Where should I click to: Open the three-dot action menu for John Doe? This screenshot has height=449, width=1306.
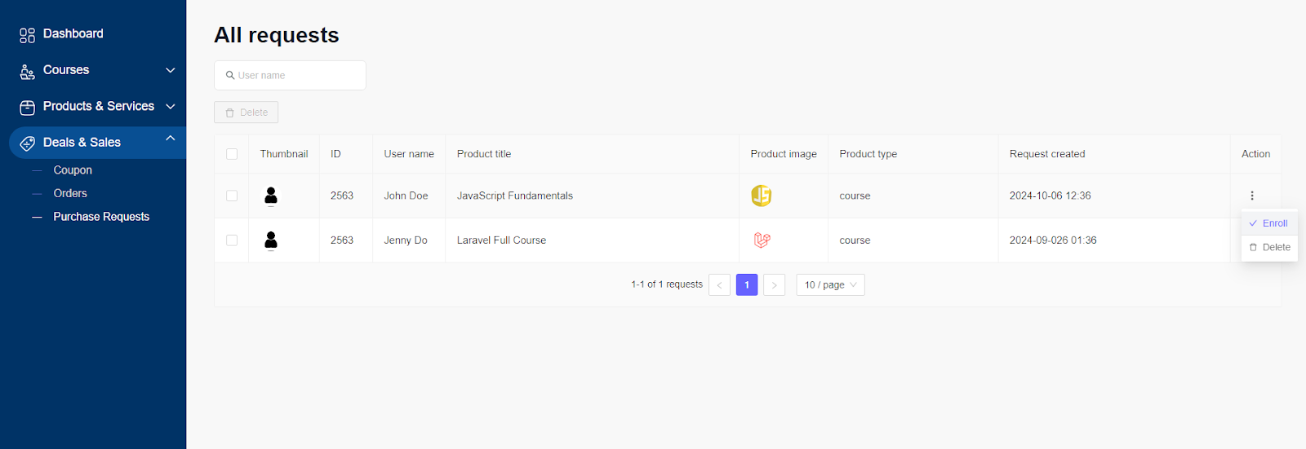click(x=1252, y=196)
